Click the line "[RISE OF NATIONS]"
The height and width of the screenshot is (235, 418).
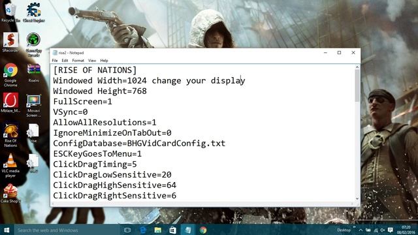(x=95, y=70)
